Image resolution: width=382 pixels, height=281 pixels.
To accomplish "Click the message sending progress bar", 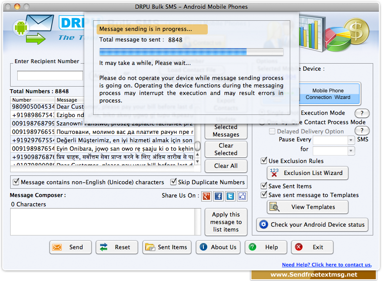I will point(191,52).
